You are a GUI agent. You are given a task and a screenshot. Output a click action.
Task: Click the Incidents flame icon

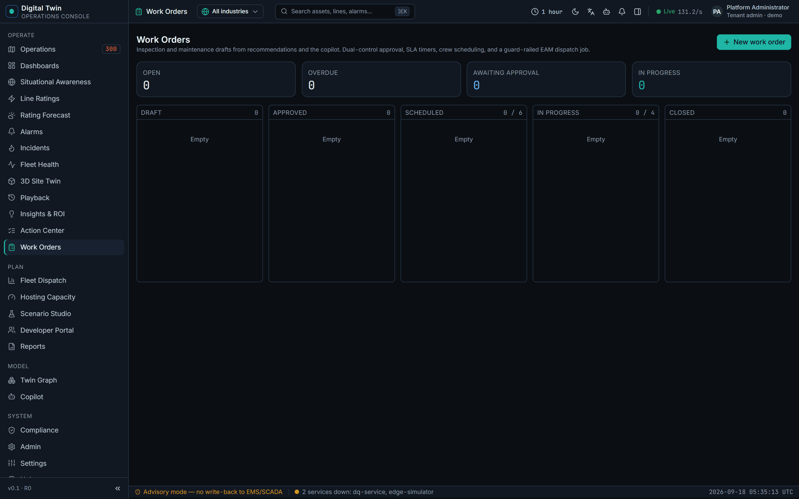12,148
